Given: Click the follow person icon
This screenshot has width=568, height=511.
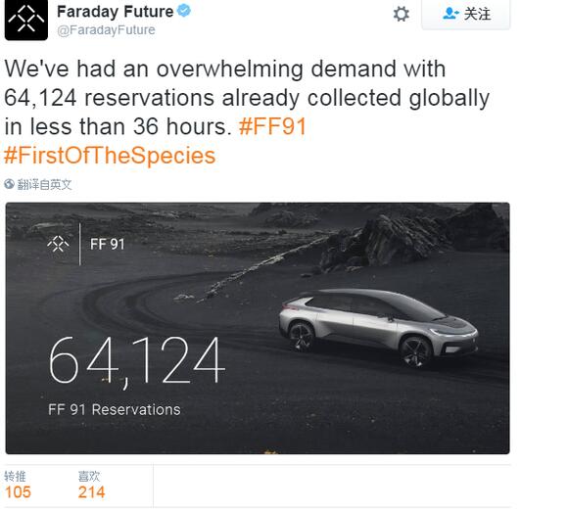Looking at the screenshot, I should pyautogui.click(x=450, y=14).
